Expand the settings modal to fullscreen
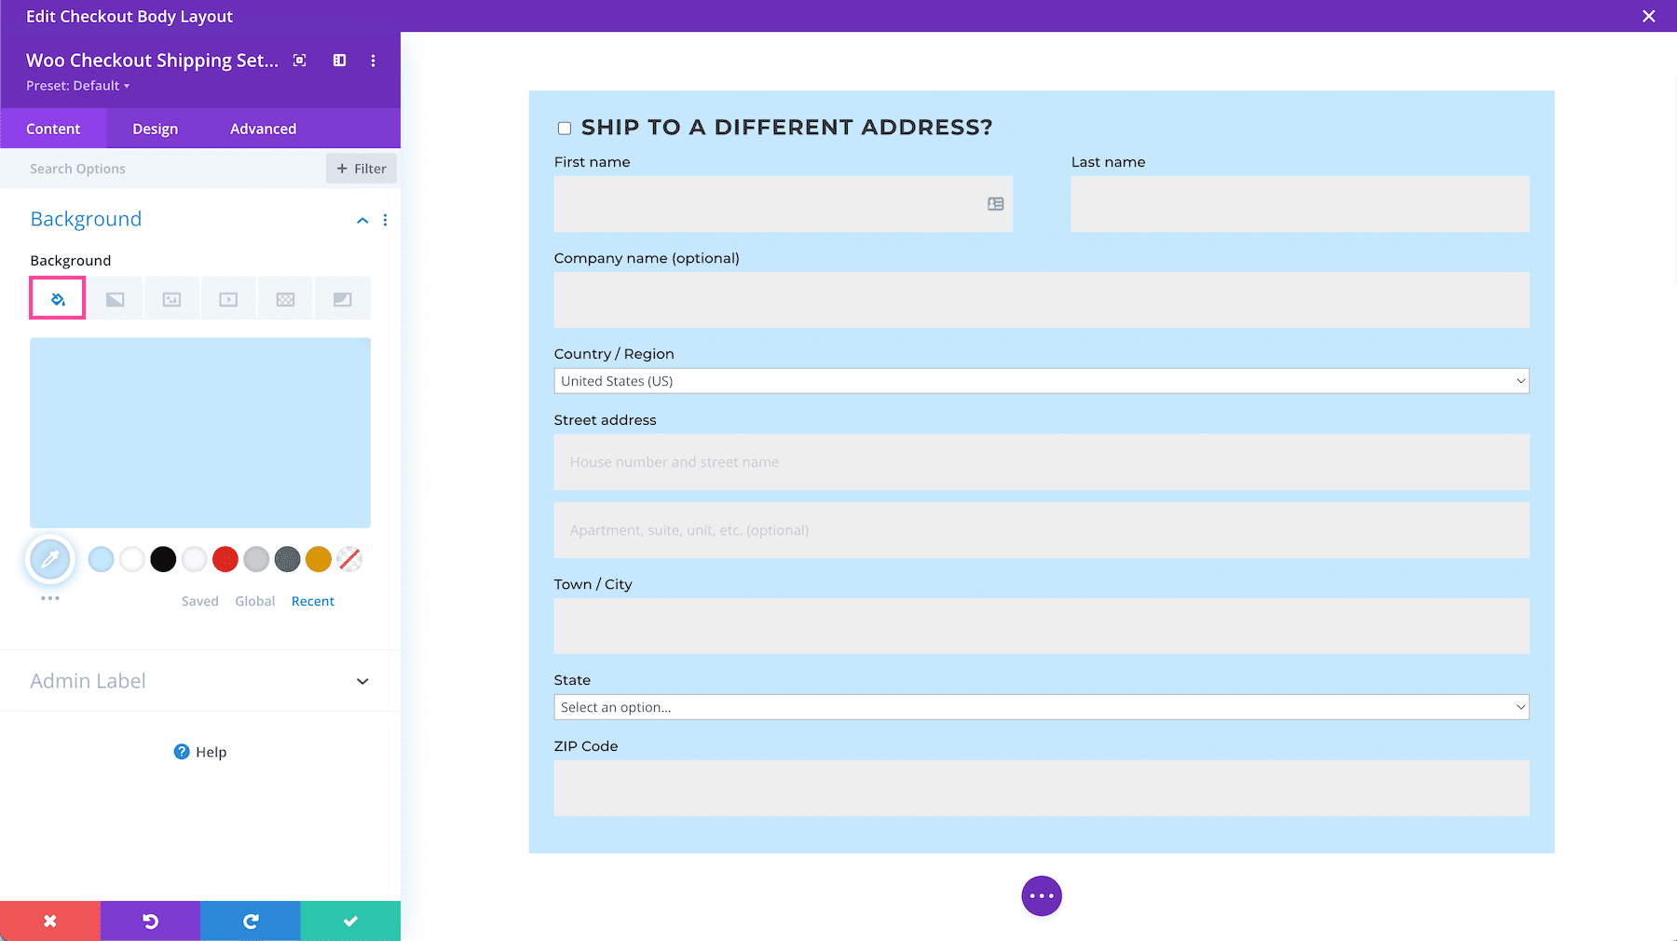Image resolution: width=1677 pixels, height=941 pixels. pyautogui.click(x=299, y=60)
